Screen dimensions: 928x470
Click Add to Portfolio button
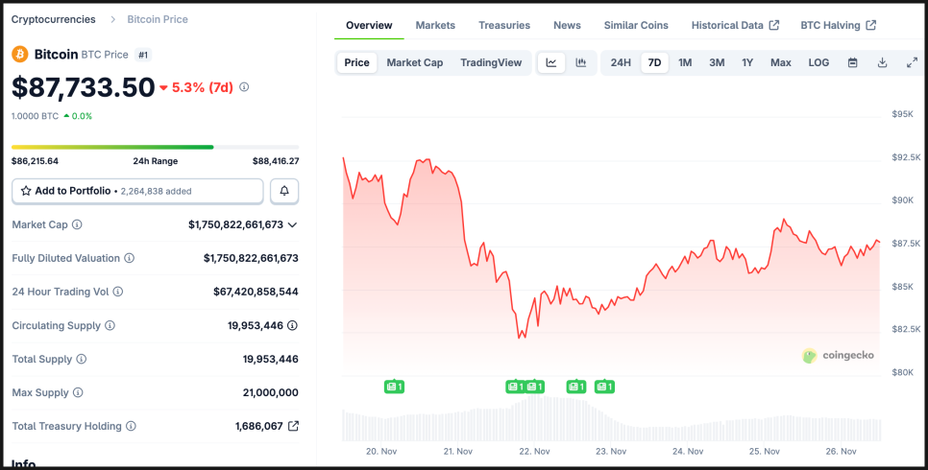[137, 191]
